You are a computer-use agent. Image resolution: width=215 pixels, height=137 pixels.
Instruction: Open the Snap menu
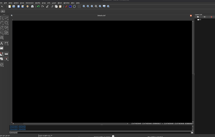(44, 3)
